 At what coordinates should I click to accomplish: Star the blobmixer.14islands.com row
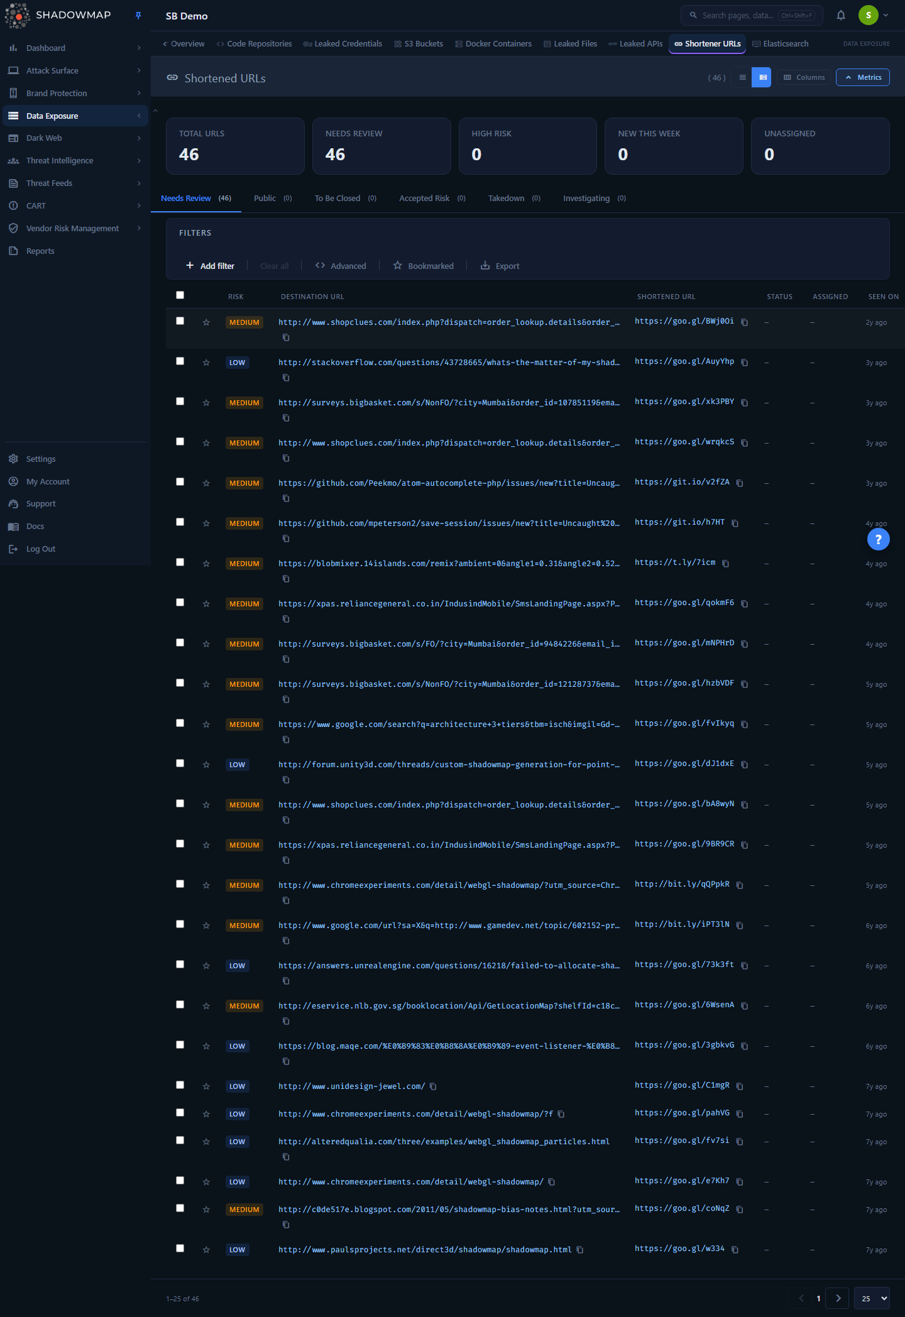click(x=206, y=564)
